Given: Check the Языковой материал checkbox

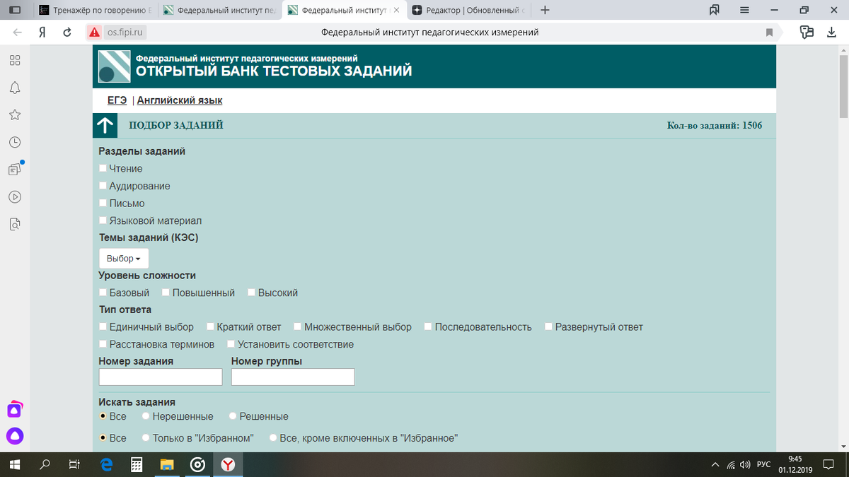Looking at the screenshot, I should 103,220.
